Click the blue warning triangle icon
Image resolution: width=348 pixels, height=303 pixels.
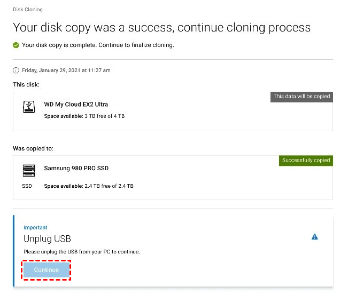314,237
